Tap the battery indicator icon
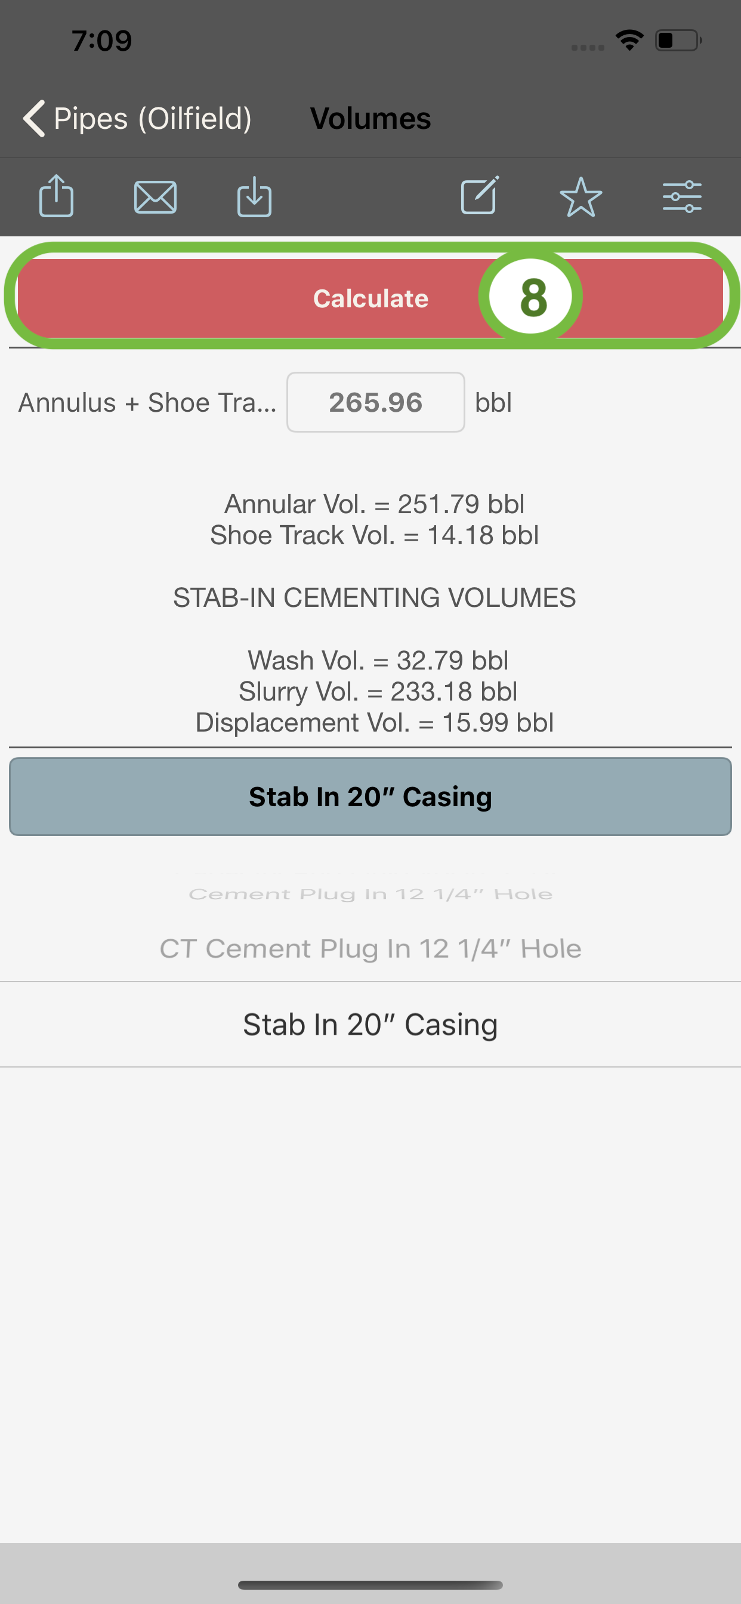The height and width of the screenshot is (1604, 741). (x=678, y=41)
